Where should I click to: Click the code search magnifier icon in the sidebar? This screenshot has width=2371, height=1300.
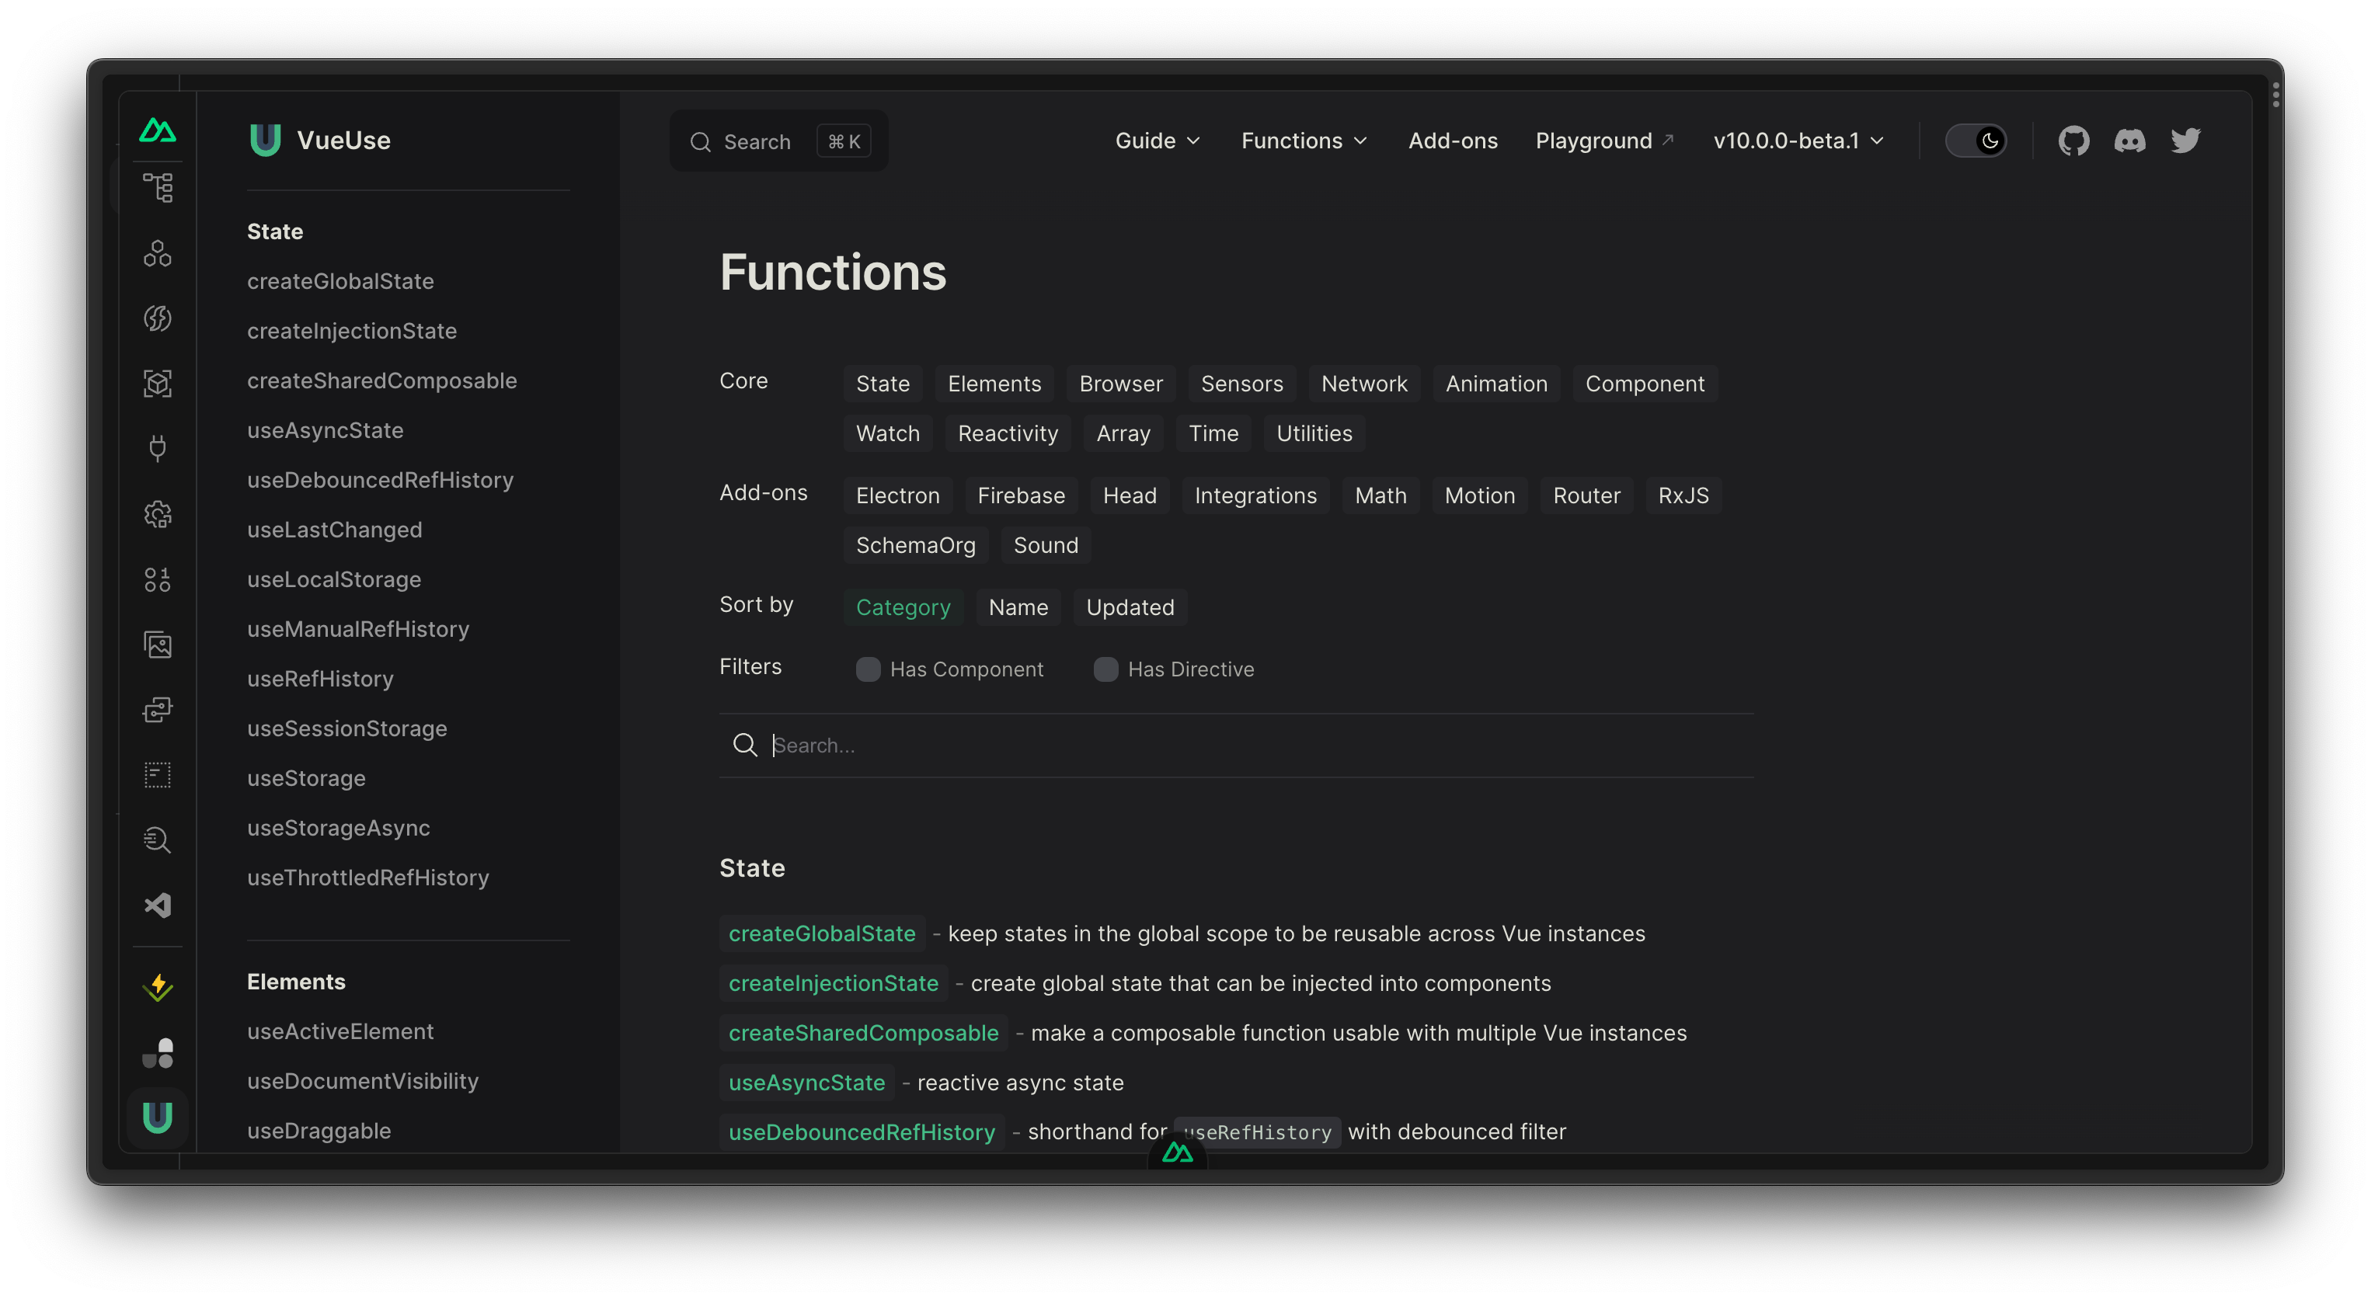point(158,840)
